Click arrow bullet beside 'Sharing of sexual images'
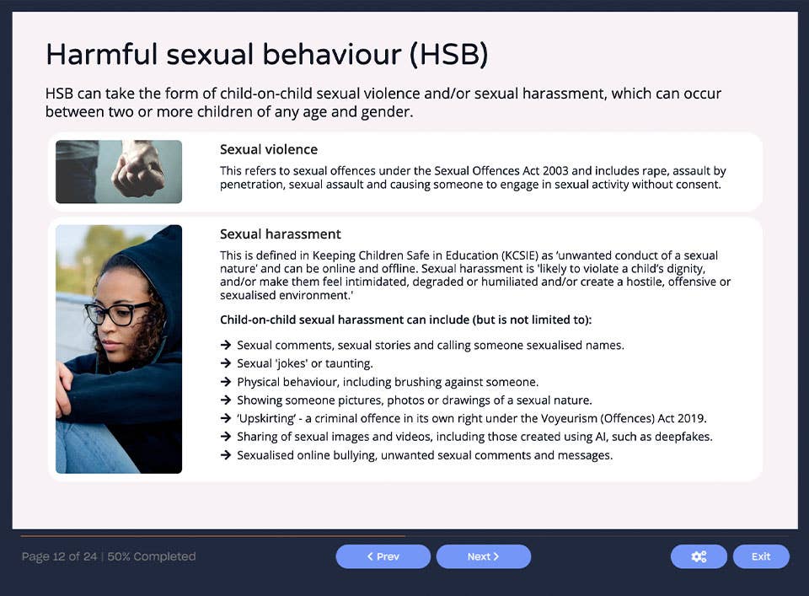This screenshot has width=809, height=596. point(226,437)
